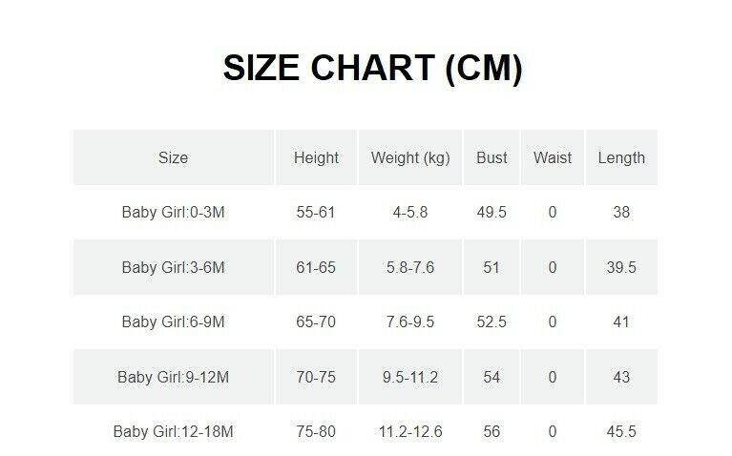Click the SIZE CHART (CM) title
Screen dimensions: 732x456
click(372, 70)
